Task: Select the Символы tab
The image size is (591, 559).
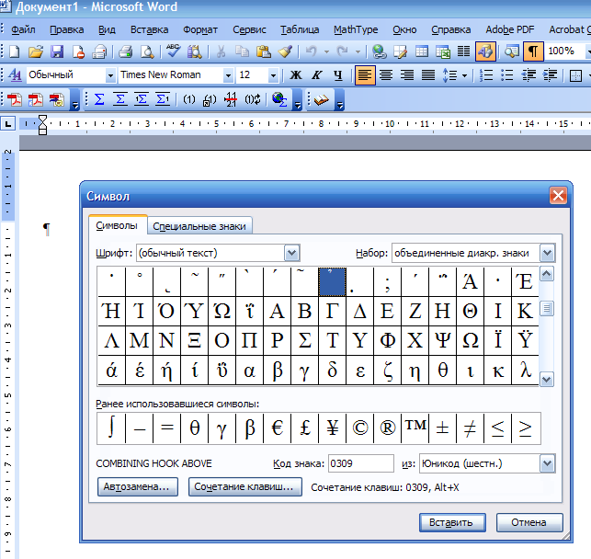Action: [x=117, y=225]
